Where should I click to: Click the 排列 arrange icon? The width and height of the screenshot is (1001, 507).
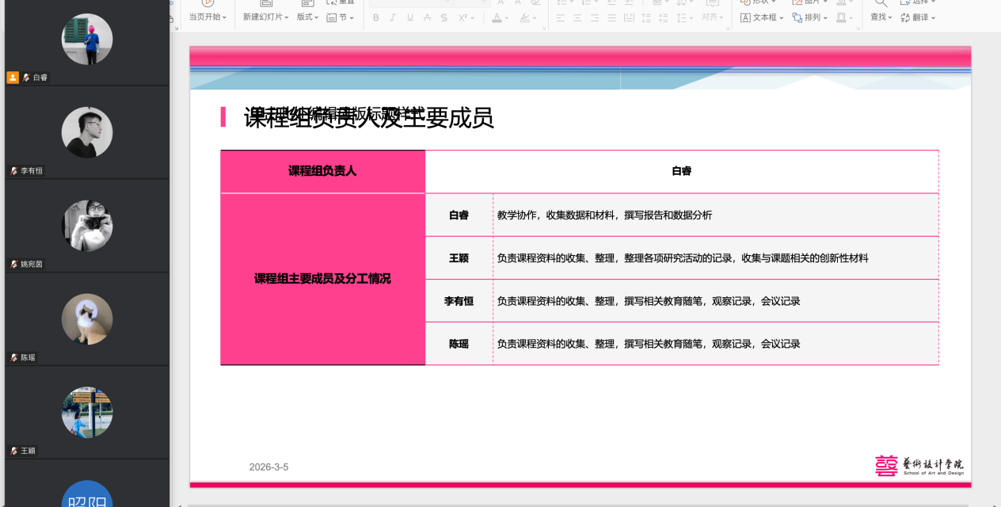797,17
